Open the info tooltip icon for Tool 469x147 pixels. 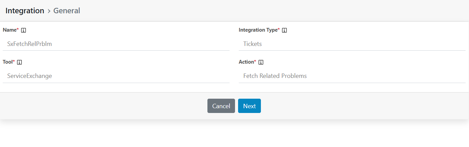(19, 62)
